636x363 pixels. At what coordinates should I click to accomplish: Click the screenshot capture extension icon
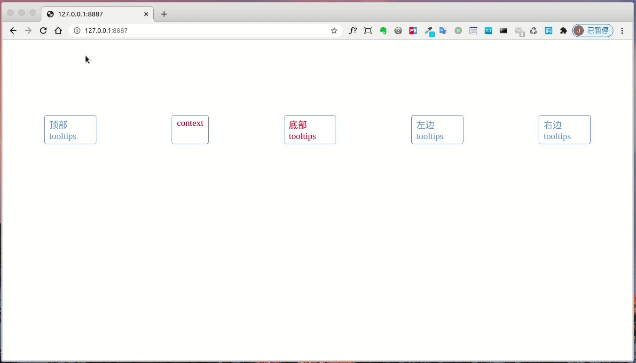pyautogui.click(x=368, y=31)
